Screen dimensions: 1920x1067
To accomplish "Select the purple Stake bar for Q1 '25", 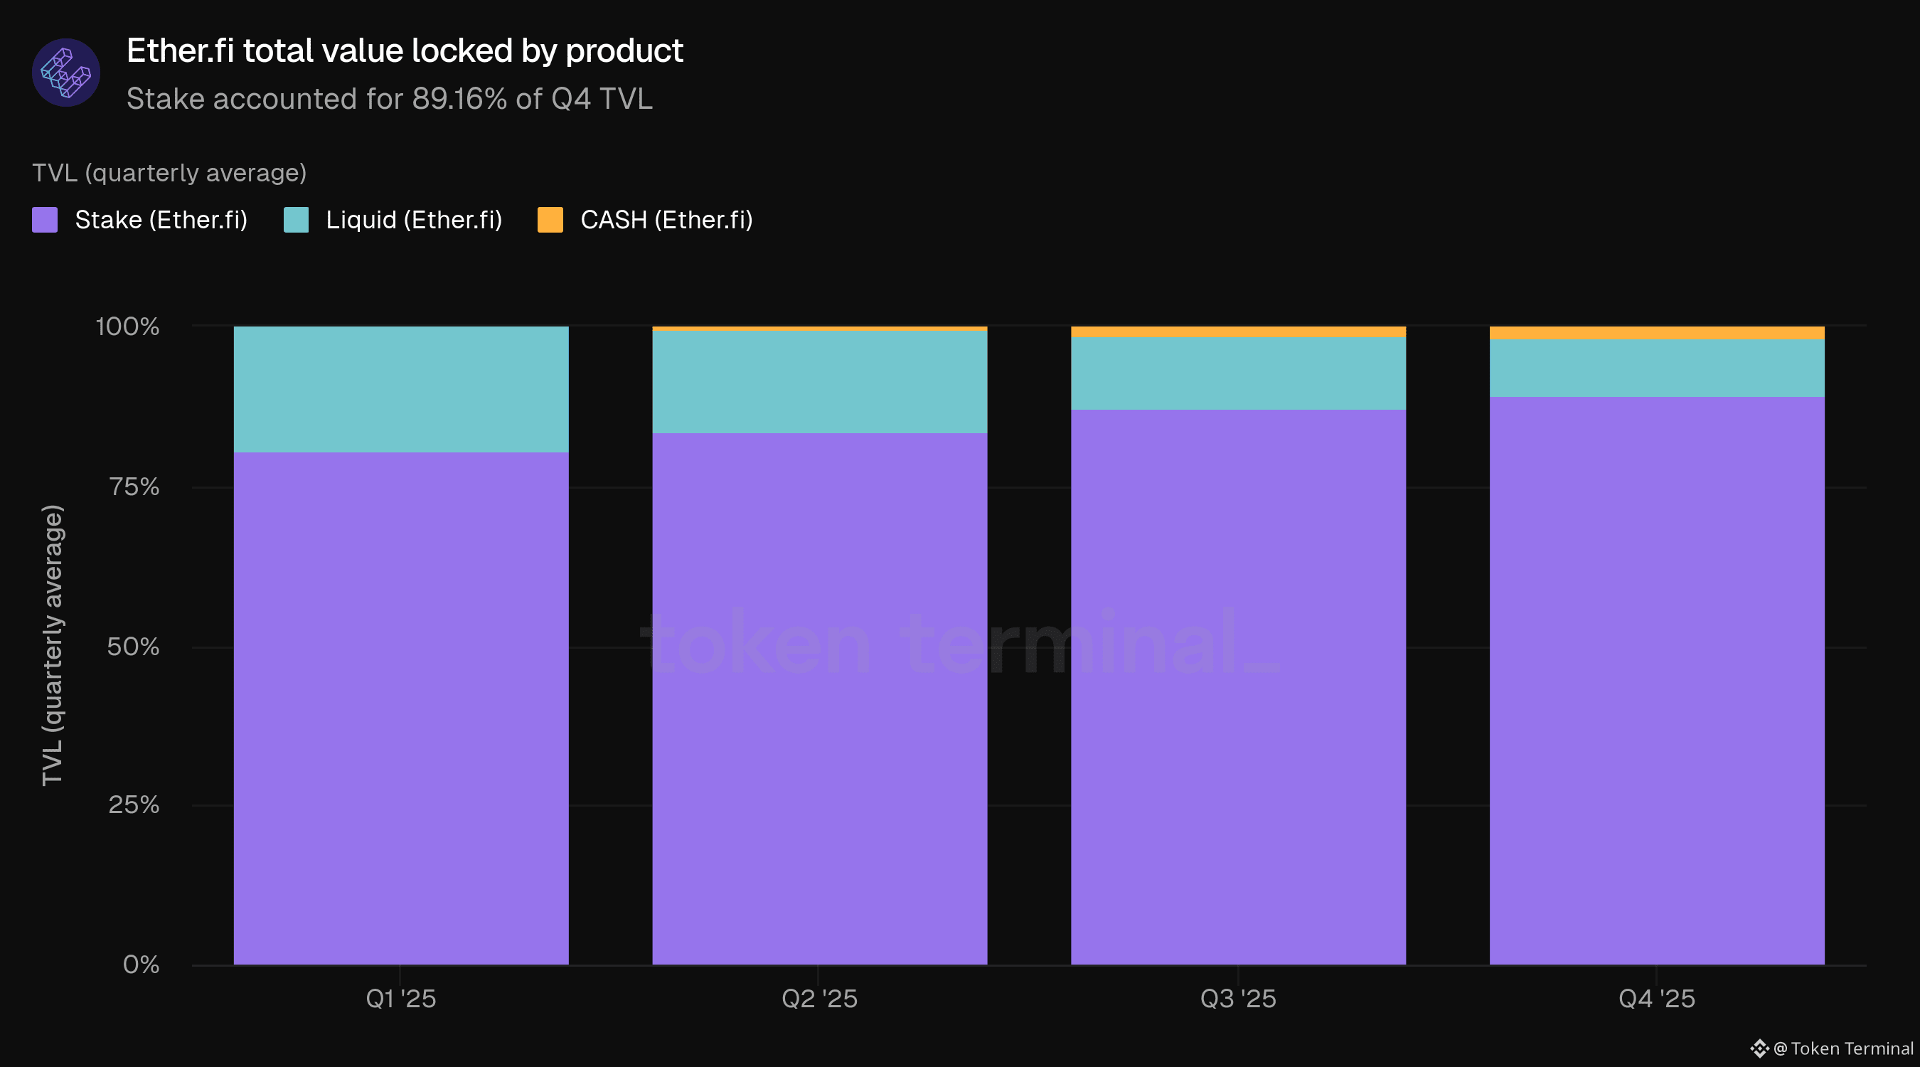I will point(401,708).
